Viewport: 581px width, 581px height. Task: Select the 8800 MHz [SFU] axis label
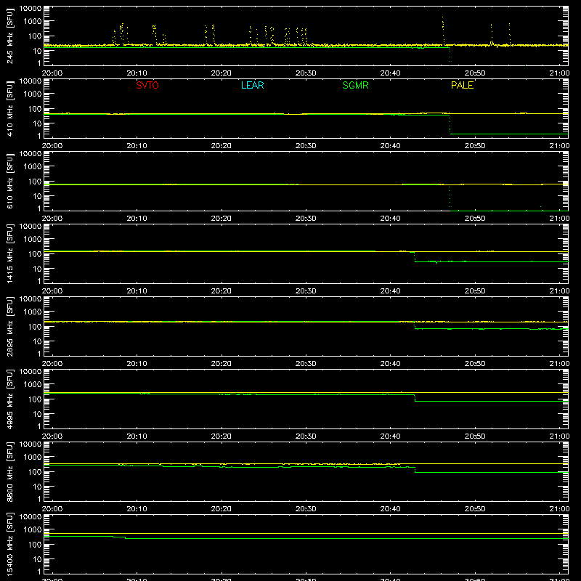point(10,471)
